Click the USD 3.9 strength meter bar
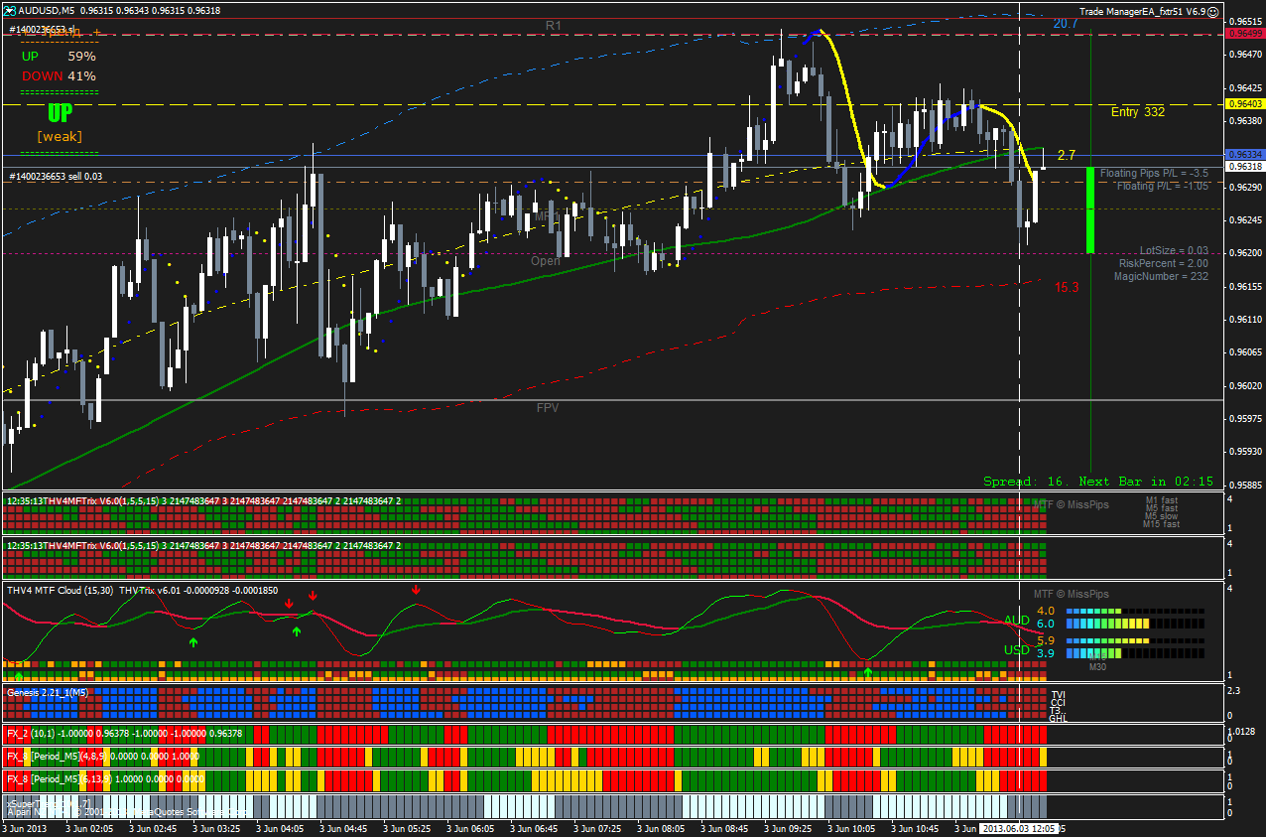Screen dimensions: 1266x837 (x=1135, y=653)
